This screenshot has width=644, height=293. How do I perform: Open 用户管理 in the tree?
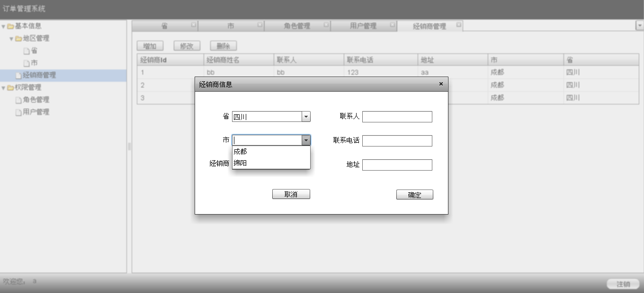click(36, 112)
